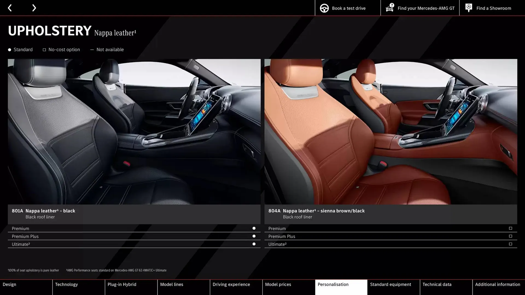Select the Model prices tab

click(x=288, y=287)
